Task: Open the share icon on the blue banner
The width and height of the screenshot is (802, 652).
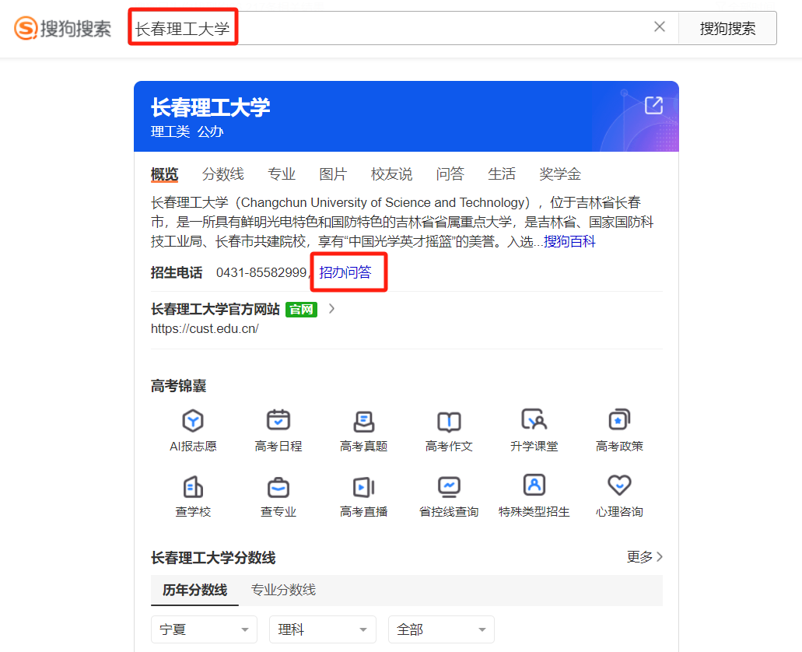Action: point(653,106)
